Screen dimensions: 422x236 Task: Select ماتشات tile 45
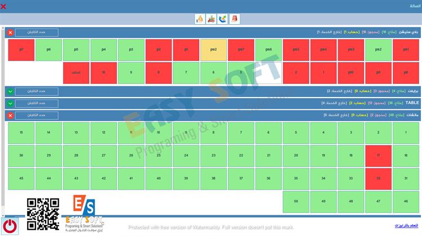21,179
